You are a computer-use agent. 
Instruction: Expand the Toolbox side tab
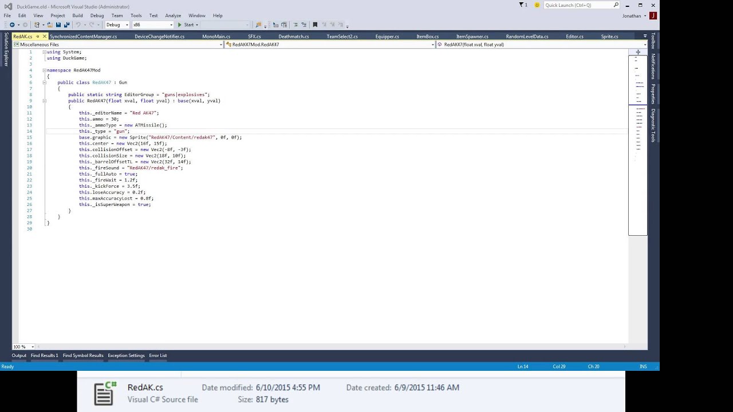653,40
